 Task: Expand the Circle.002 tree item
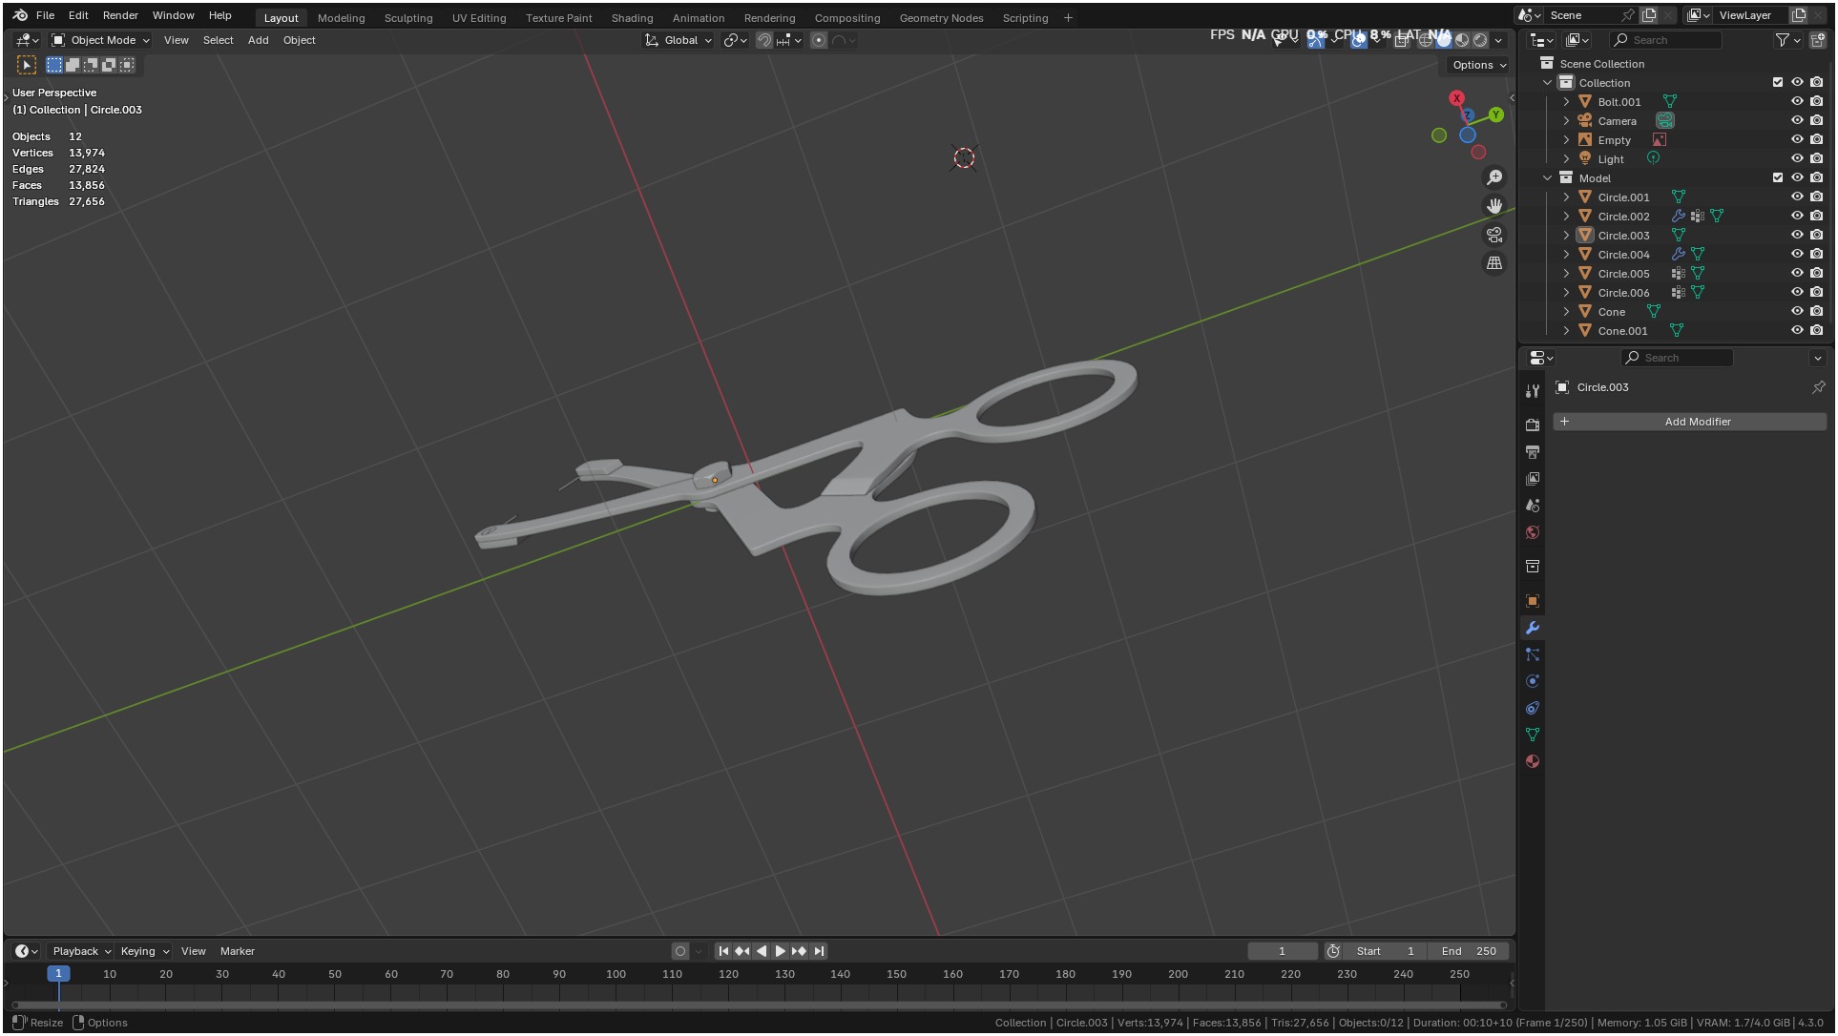pos(1566,217)
